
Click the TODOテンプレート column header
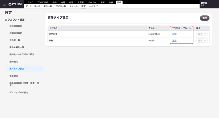click(x=181, y=28)
